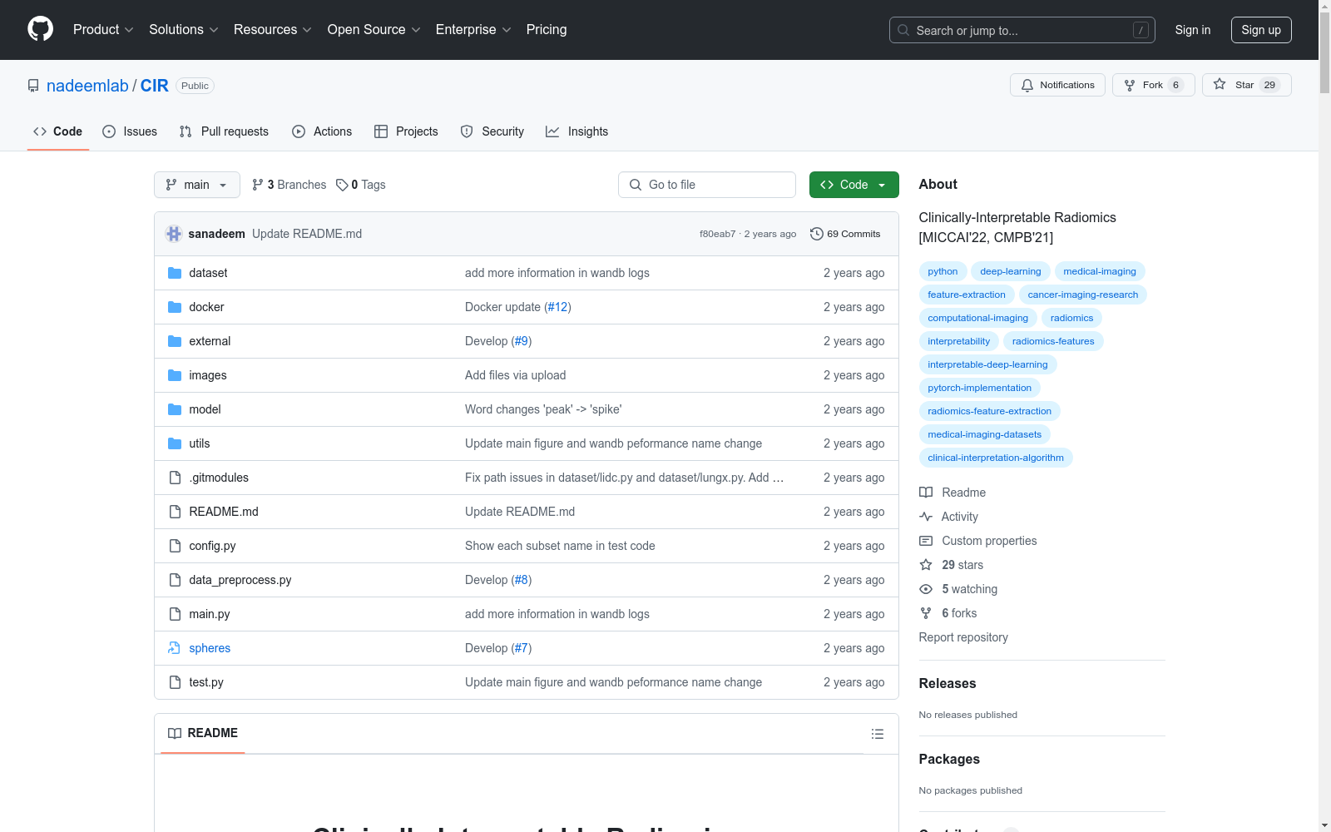Viewport: 1331px width, 832px height.
Task: Click the medical-imaging topic tag
Action: [1100, 271]
